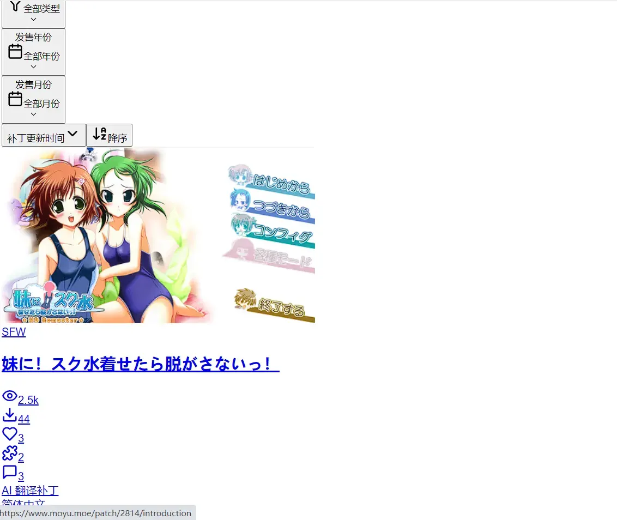The image size is (617, 520).
Task: Open the 补丁更新时间 sort-by dropdown
Action: point(44,135)
